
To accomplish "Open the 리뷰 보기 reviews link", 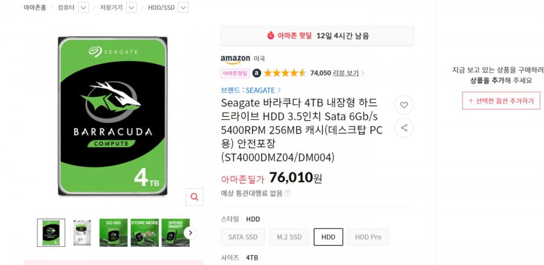I will [346, 73].
